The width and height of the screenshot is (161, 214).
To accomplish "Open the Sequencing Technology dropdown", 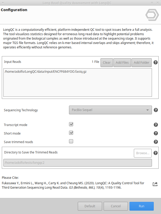I will (x=110, y=110).
